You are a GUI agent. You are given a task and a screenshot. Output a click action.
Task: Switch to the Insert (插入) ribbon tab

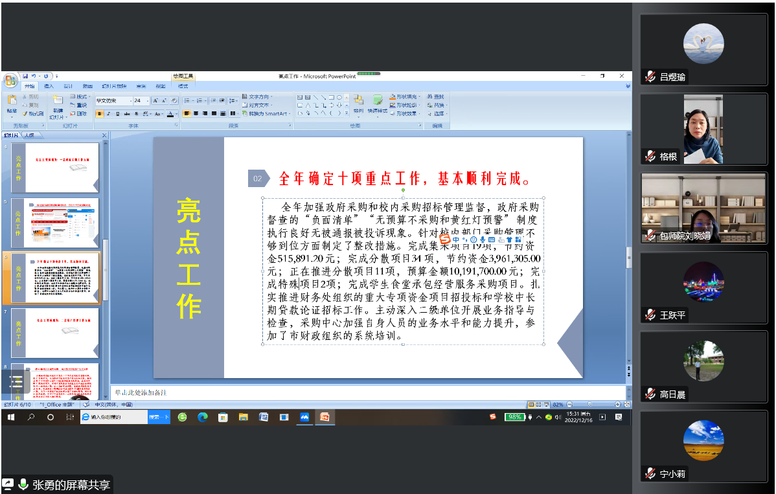coord(49,86)
